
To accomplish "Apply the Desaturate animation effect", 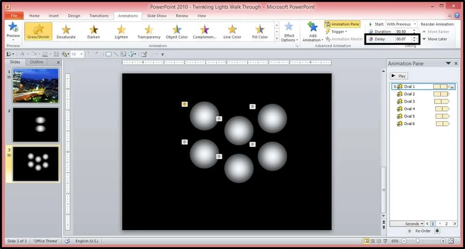I will point(66,31).
